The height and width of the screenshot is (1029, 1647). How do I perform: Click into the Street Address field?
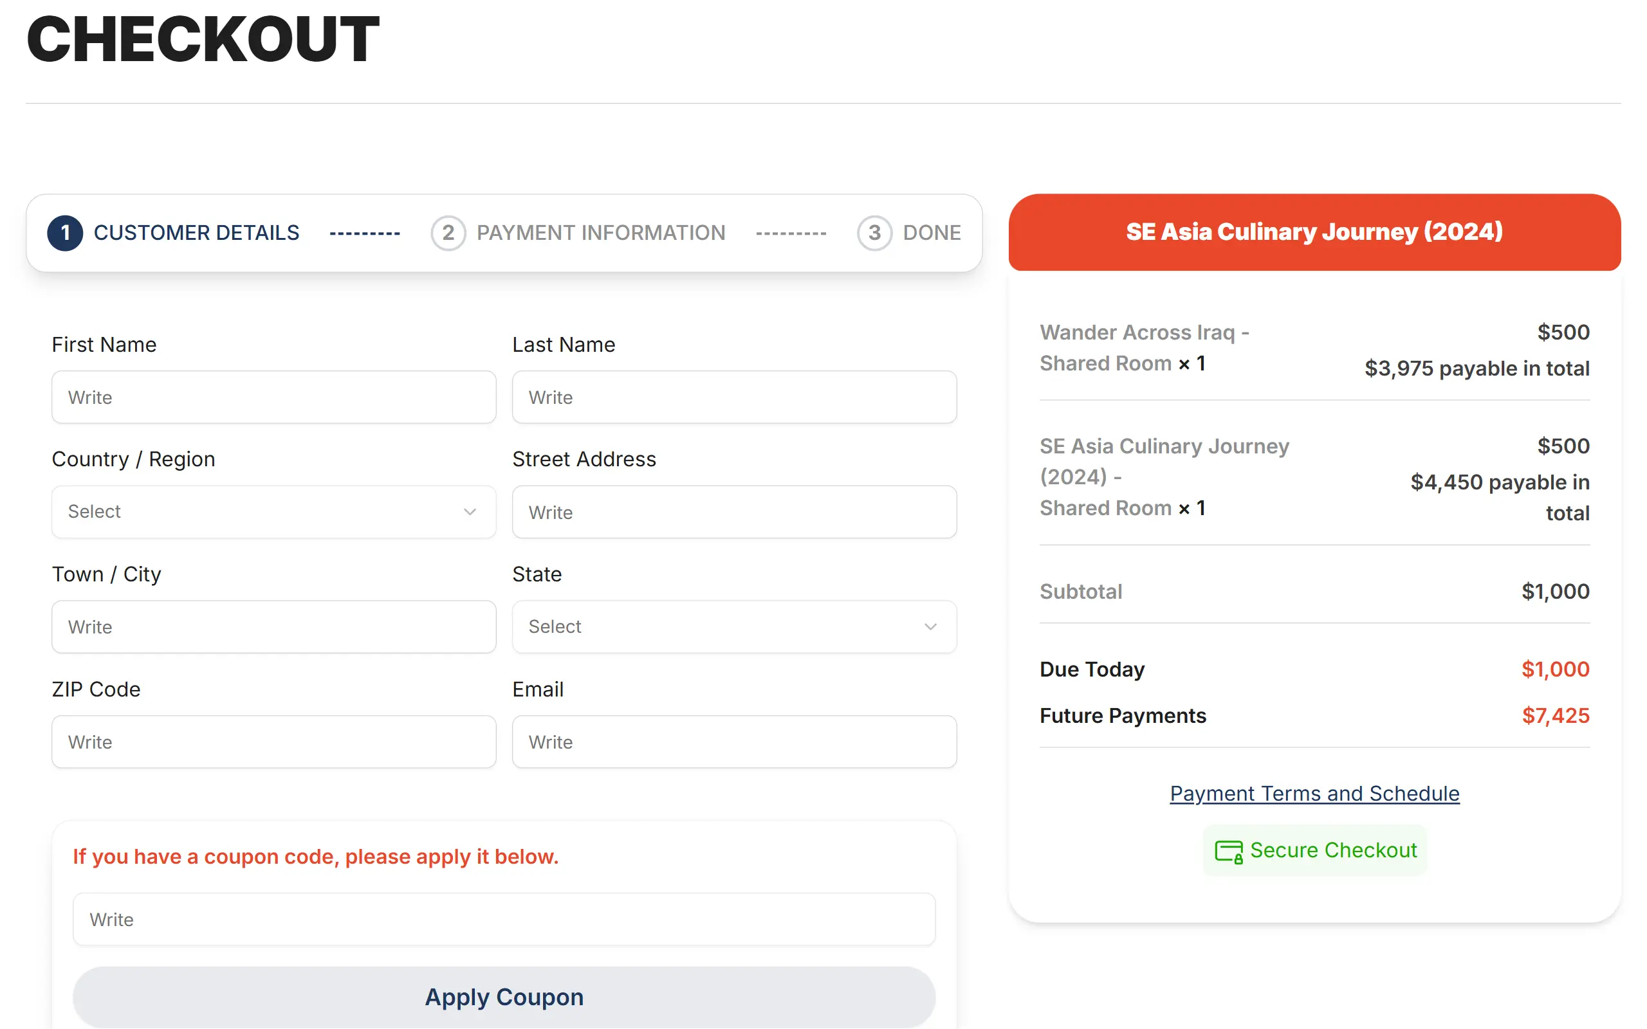[734, 513]
